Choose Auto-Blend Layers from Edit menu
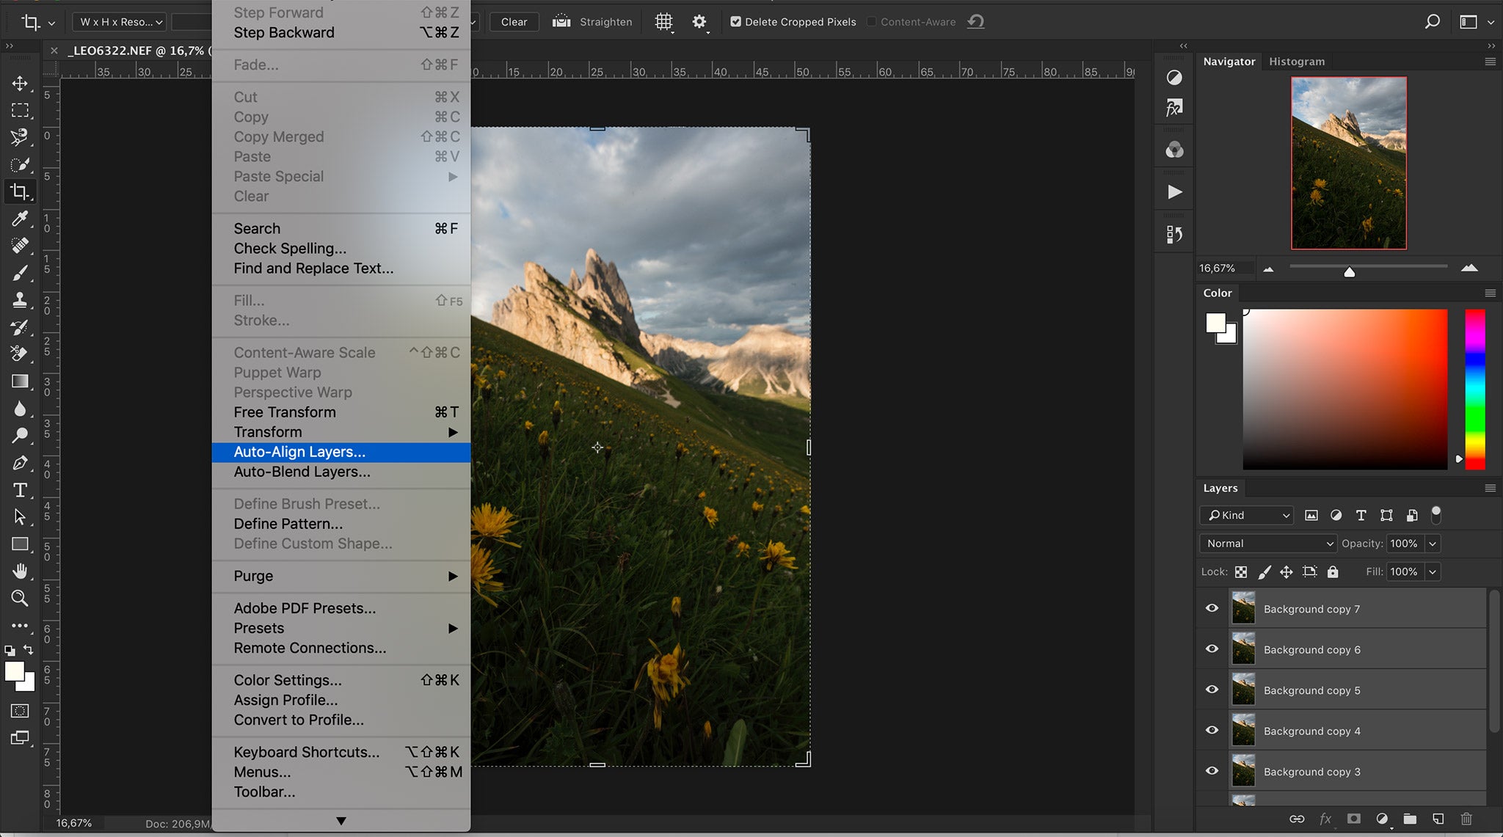The width and height of the screenshot is (1503, 837). coord(302,472)
